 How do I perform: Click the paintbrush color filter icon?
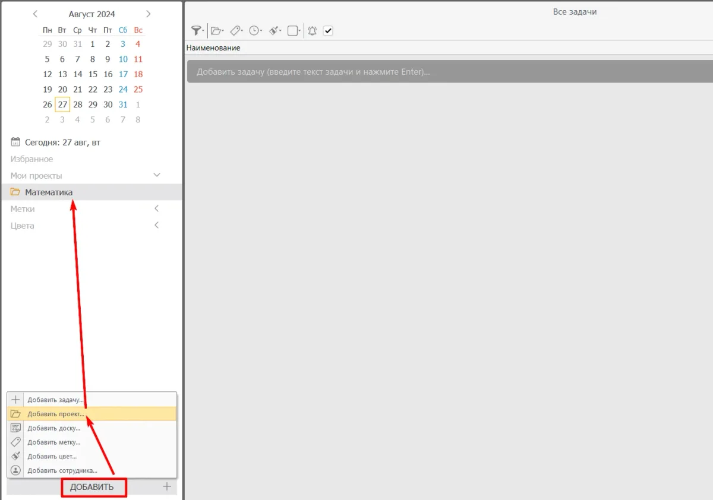pos(275,31)
